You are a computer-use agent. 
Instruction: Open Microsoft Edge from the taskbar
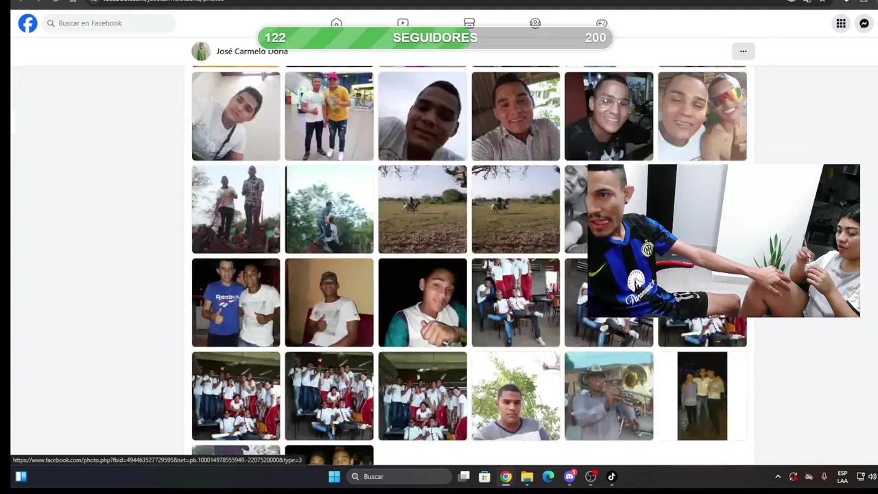(548, 476)
